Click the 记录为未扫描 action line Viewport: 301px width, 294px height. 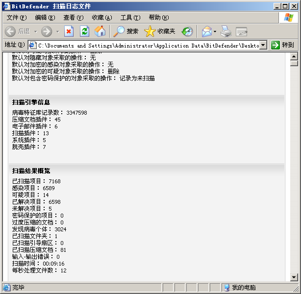pyautogui.click(x=83, y=78)
